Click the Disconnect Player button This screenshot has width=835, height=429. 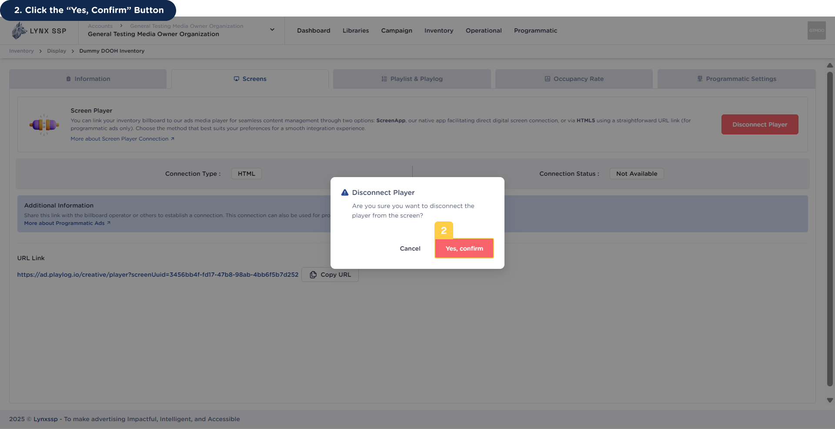click(x=760, y=124)
